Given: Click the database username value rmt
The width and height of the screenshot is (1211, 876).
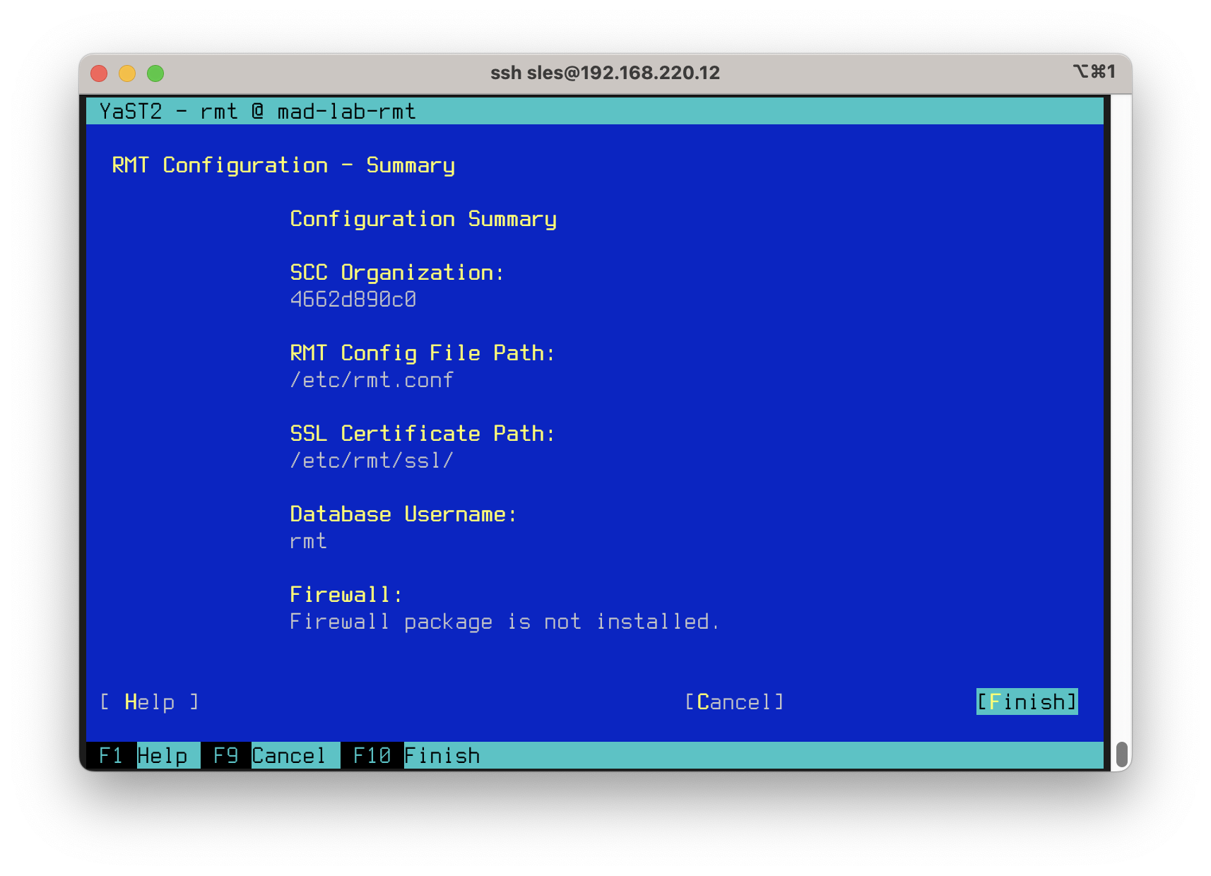Looking at the screenshot, I should 308,541.
